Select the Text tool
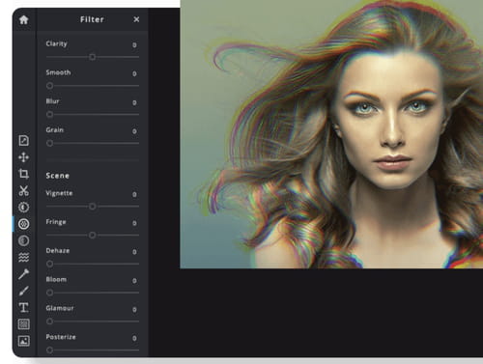The width and height of the screenshot is (483, 364). tap(23, 308)
